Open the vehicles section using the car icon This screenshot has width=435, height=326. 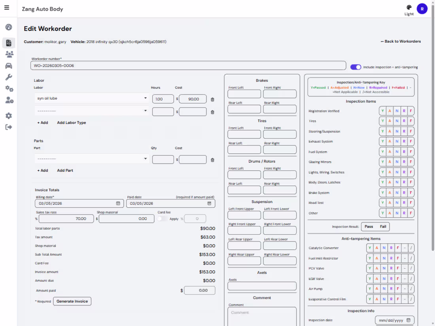(x=8, y=66)
